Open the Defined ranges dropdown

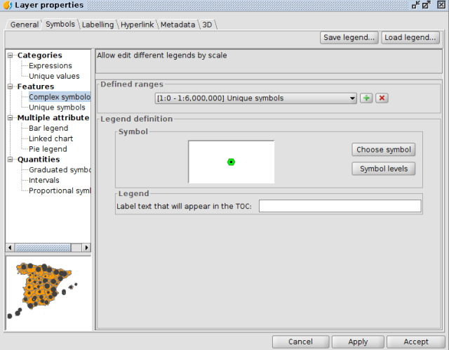[x=256, y=98]
